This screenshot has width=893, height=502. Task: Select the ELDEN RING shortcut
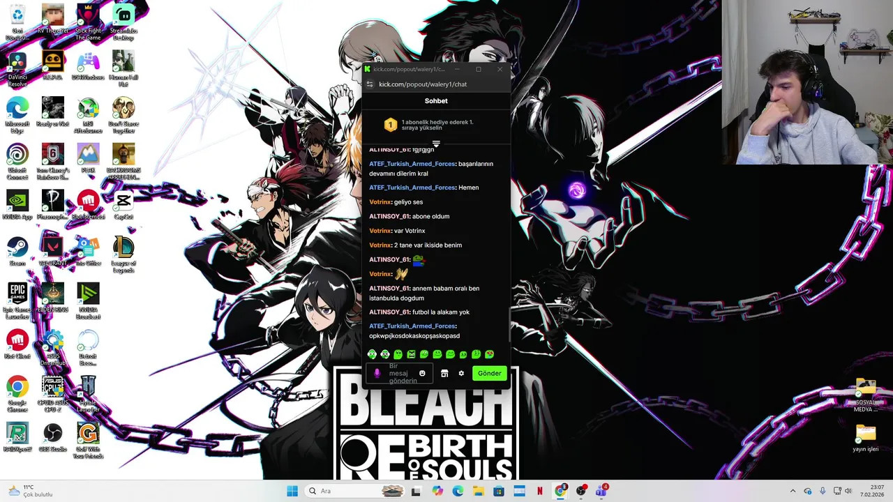point(53,298)
